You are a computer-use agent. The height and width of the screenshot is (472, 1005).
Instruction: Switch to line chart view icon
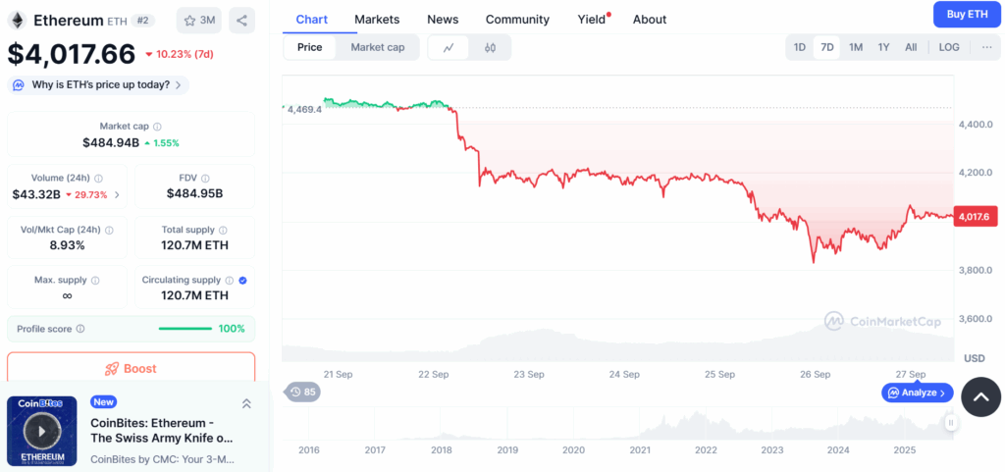coord(449,47)
